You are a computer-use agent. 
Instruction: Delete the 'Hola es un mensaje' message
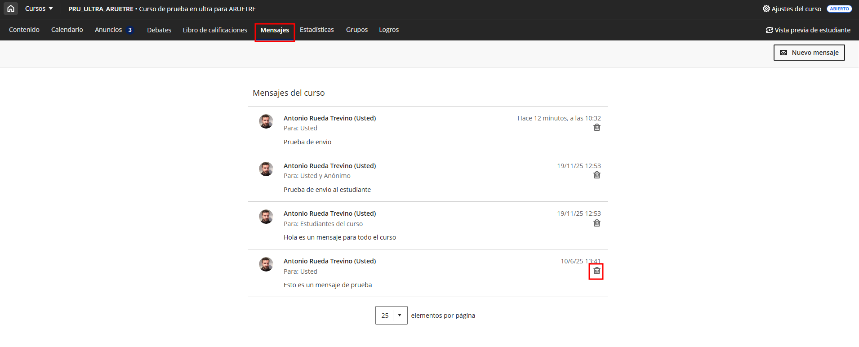(x=596, y=223)
